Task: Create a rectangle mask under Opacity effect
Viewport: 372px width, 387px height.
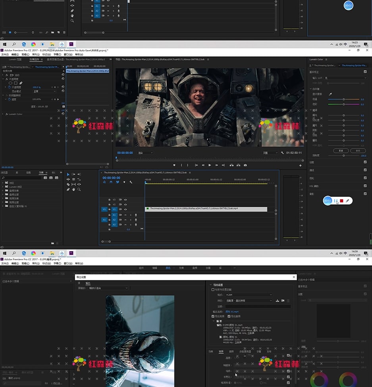Action: click(x=15, y=83)
